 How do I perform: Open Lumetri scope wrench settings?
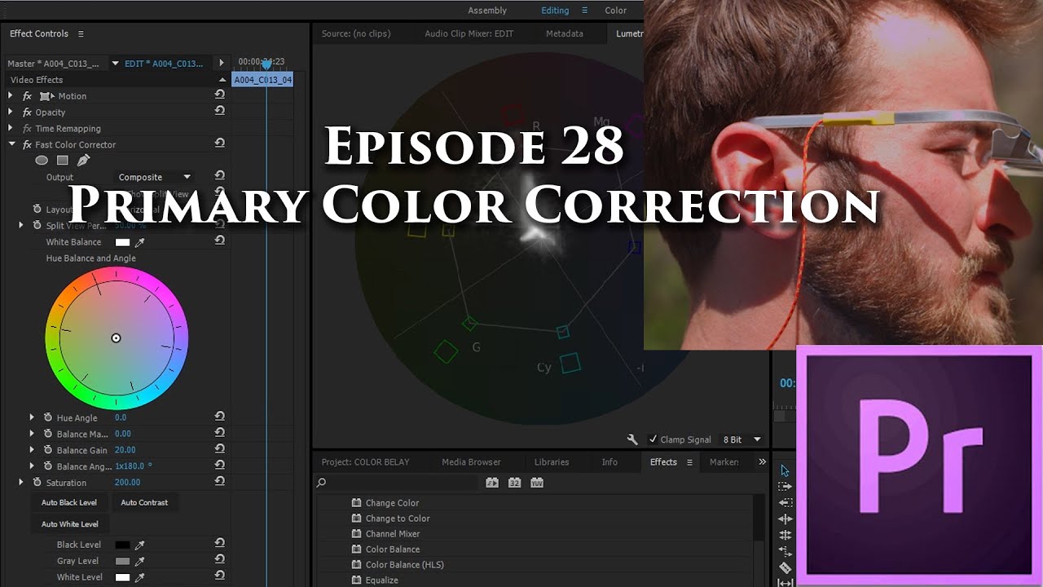tap(632, 439)
